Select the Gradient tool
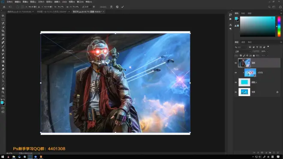 click(3, 62)
